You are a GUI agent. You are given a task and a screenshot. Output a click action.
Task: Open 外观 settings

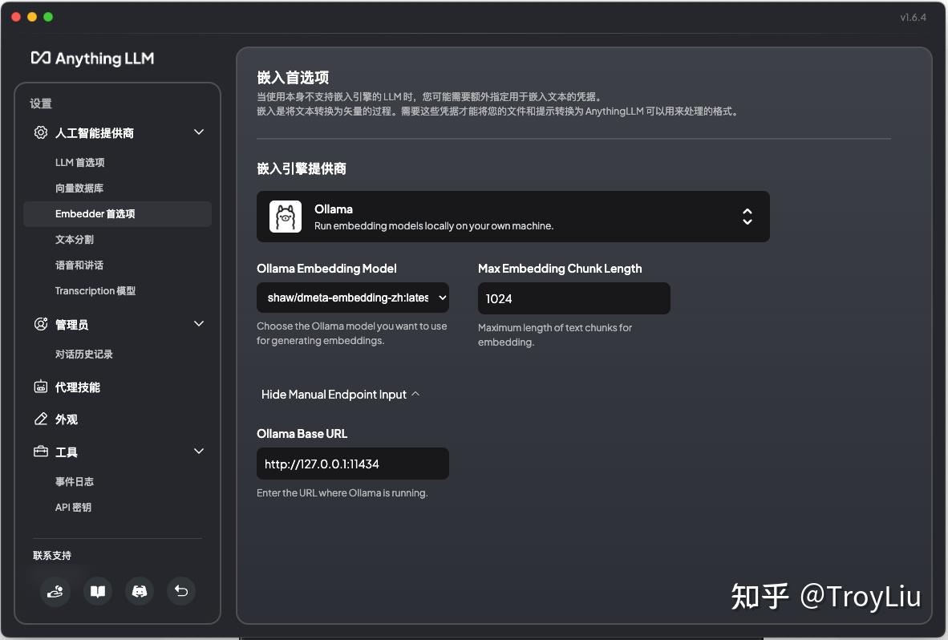[x=67, y=419]
